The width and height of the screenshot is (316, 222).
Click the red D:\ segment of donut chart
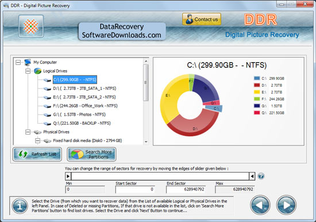pyautogui.click(x=194, y=125)
